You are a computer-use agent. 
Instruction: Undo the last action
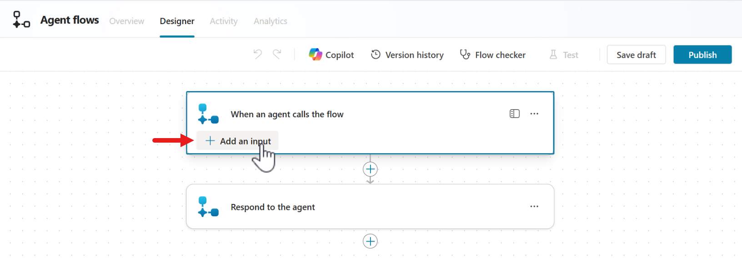click(x=258, y=55)
